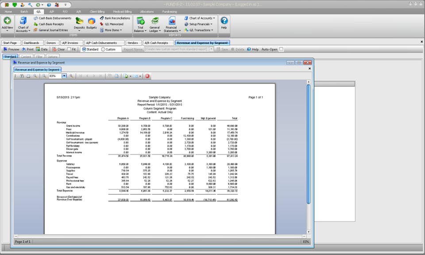The height and width of the screenshot is (255, 425).
Task: Click the Print report toolbar button
Action: coord(27,49)
